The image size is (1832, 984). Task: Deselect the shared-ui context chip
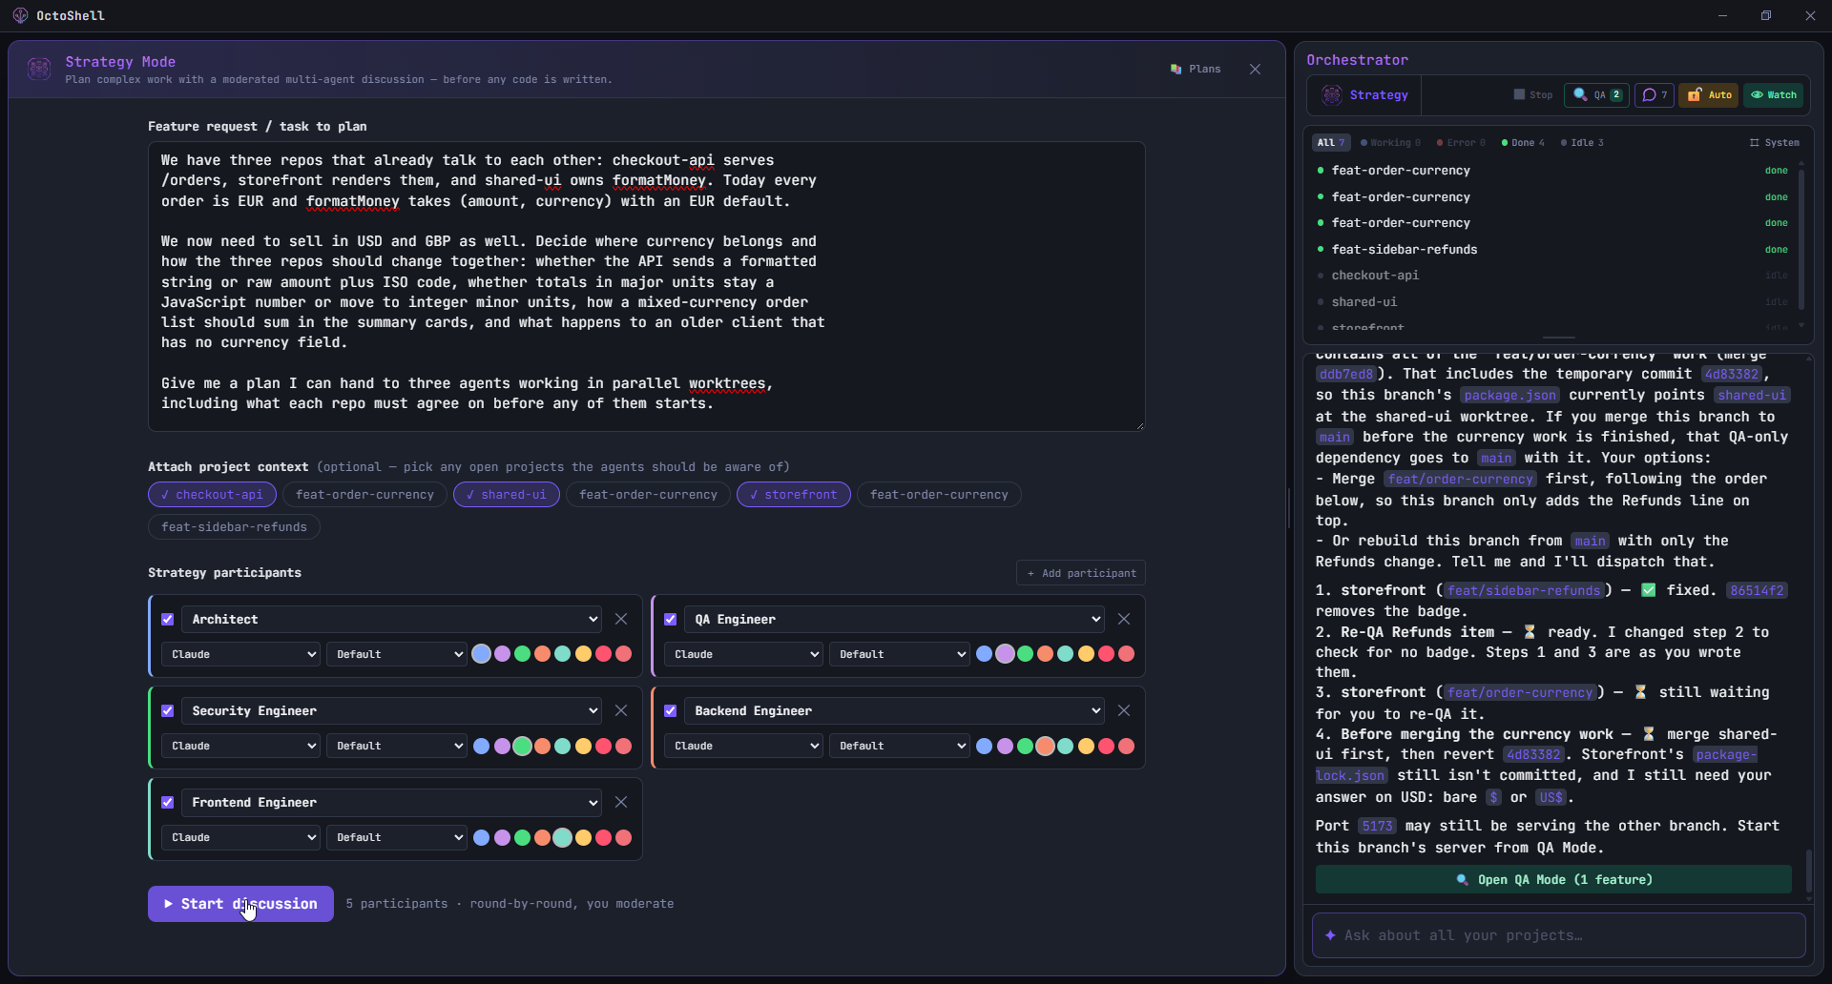(506, 494)
